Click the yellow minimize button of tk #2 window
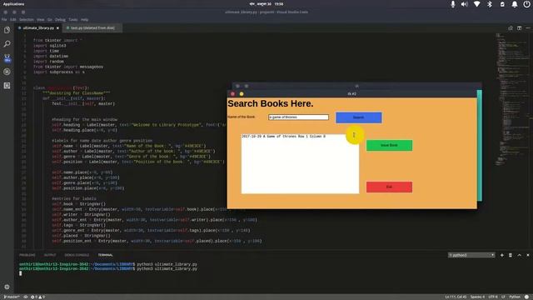This screenshot has width=533, height=300. 242,94
